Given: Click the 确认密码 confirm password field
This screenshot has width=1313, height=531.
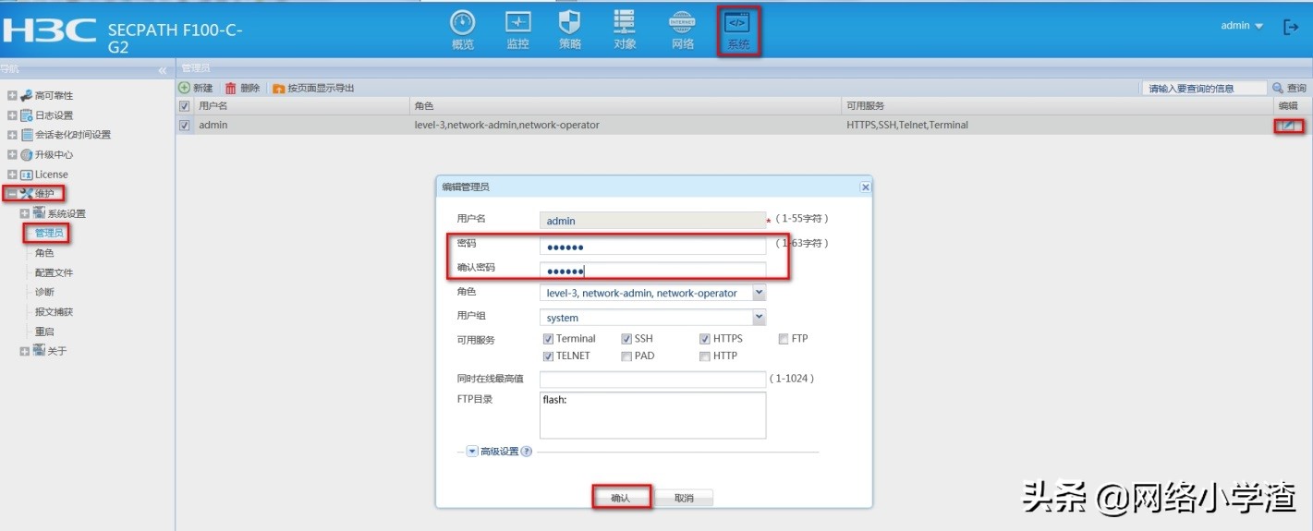Looking at the screenshot, I should (652, 270).
